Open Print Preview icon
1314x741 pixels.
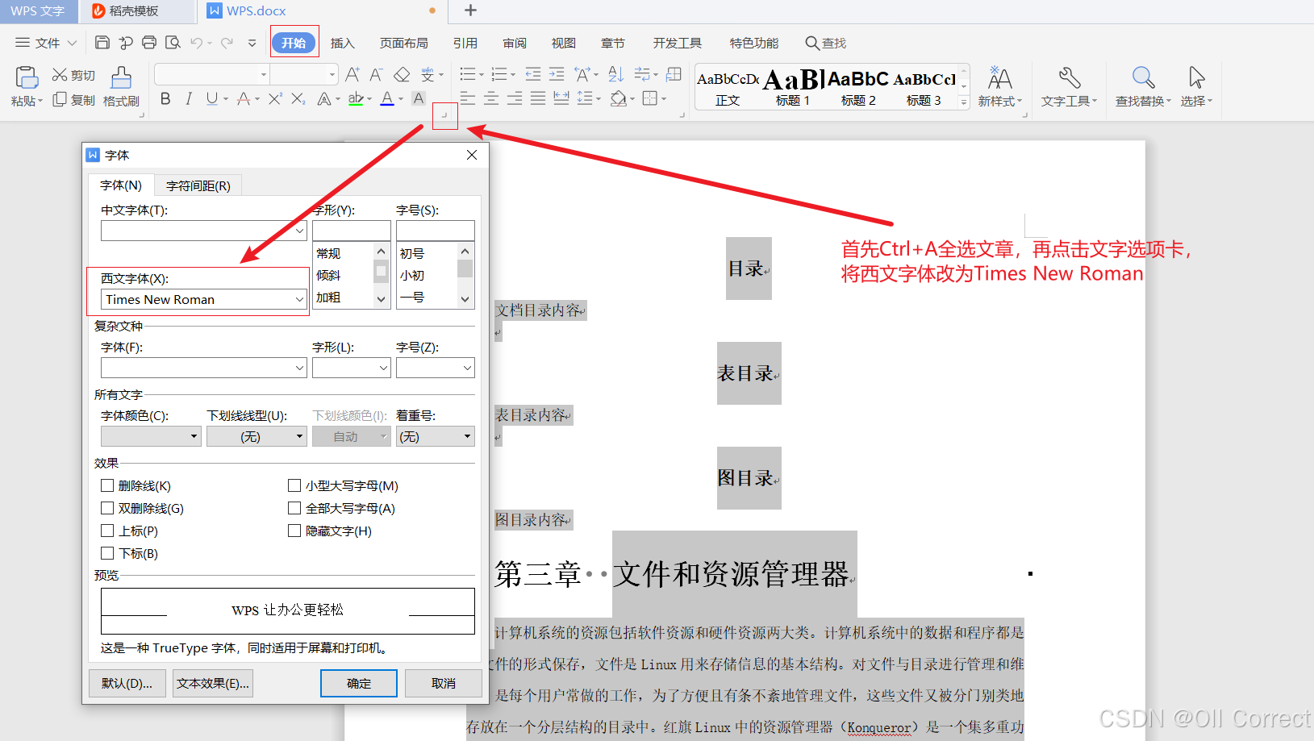pyautogui.click(x=173, y=43)
